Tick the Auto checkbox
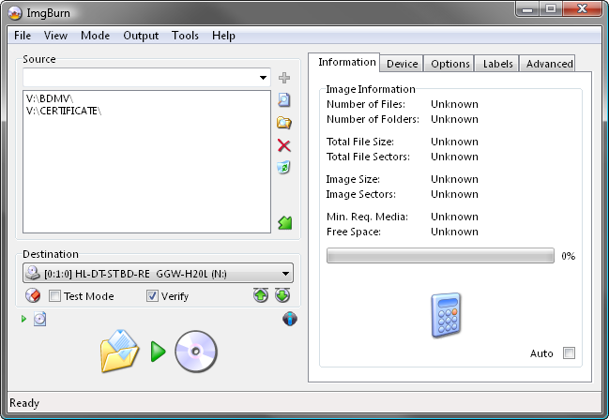 click(x=569, y=353)
